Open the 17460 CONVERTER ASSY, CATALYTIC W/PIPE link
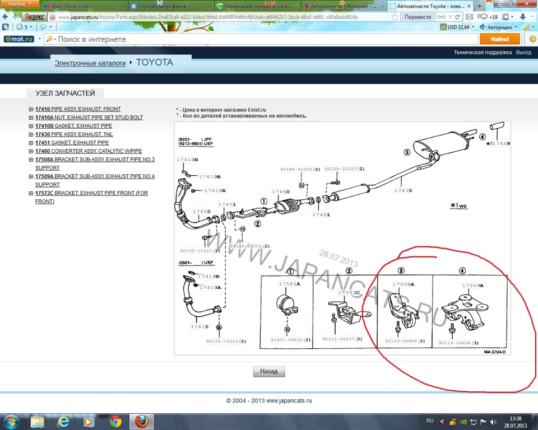Screen dimensions: 538x430 coord(89,151)
